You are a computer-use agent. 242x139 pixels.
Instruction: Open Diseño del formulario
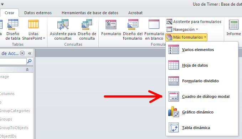(x=133, y=30)
